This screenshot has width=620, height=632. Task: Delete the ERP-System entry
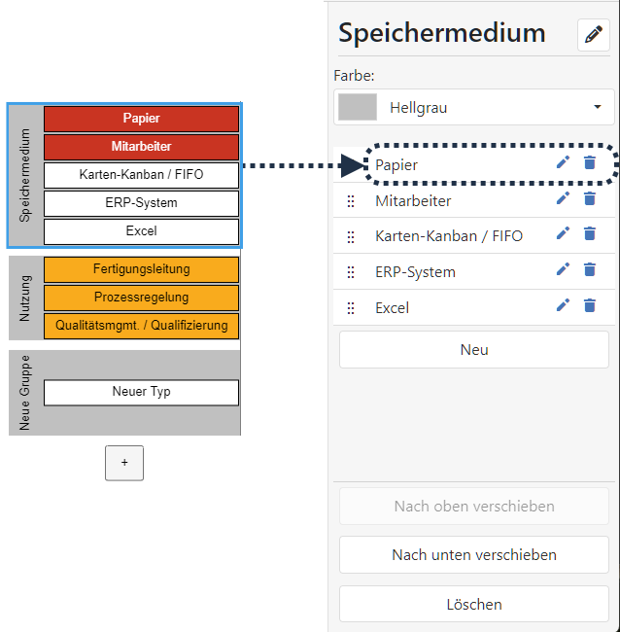[589, 270]
